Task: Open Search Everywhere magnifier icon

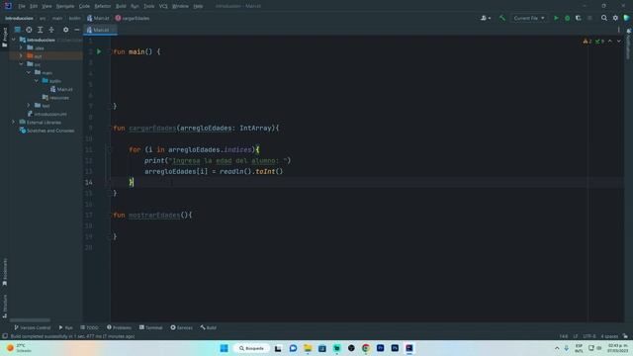Action: coord(604,18)
